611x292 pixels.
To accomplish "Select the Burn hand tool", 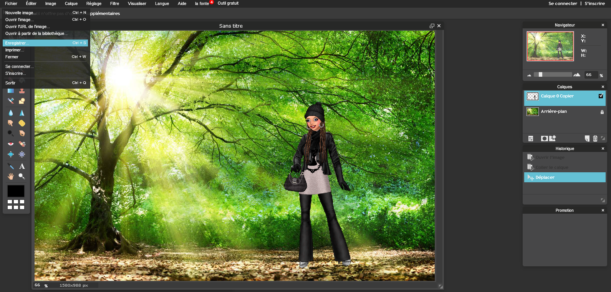I will (22, 134).
